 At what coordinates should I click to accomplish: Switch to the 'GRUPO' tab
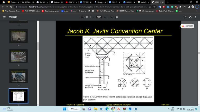coord(129,2)
